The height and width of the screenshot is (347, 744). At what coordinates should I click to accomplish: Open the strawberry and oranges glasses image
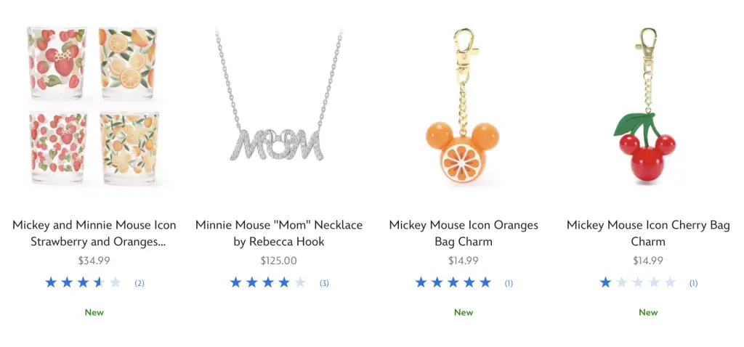[x=94, y=105]
